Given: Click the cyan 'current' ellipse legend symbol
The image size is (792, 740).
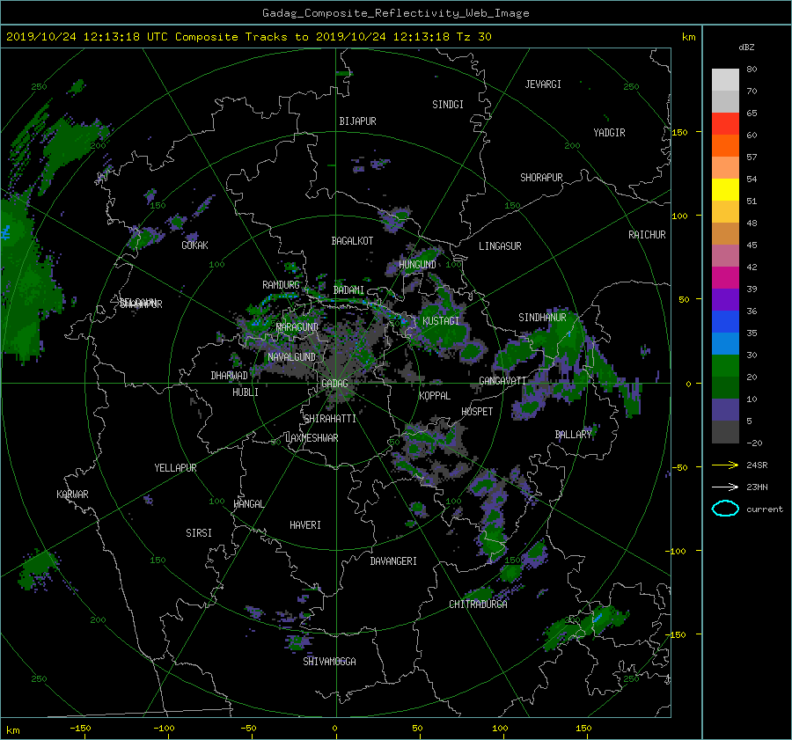Looking at the screenshot, I should coord(725,509).
